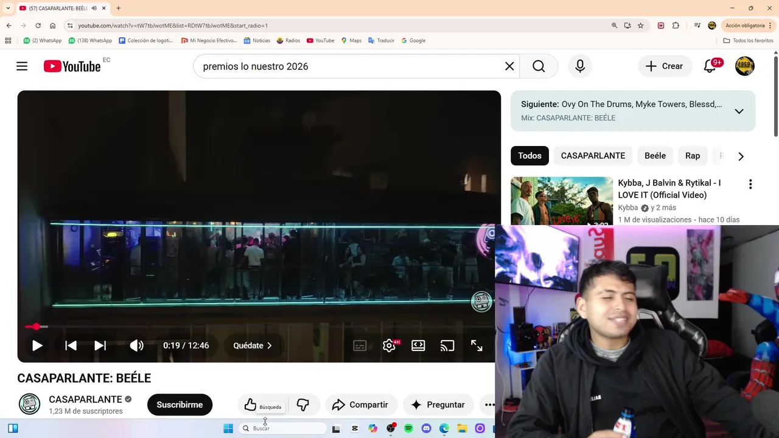This screenshot has width=779, height=438.
Task: Open the Windows Start menu
Action: tap(228, 428)
